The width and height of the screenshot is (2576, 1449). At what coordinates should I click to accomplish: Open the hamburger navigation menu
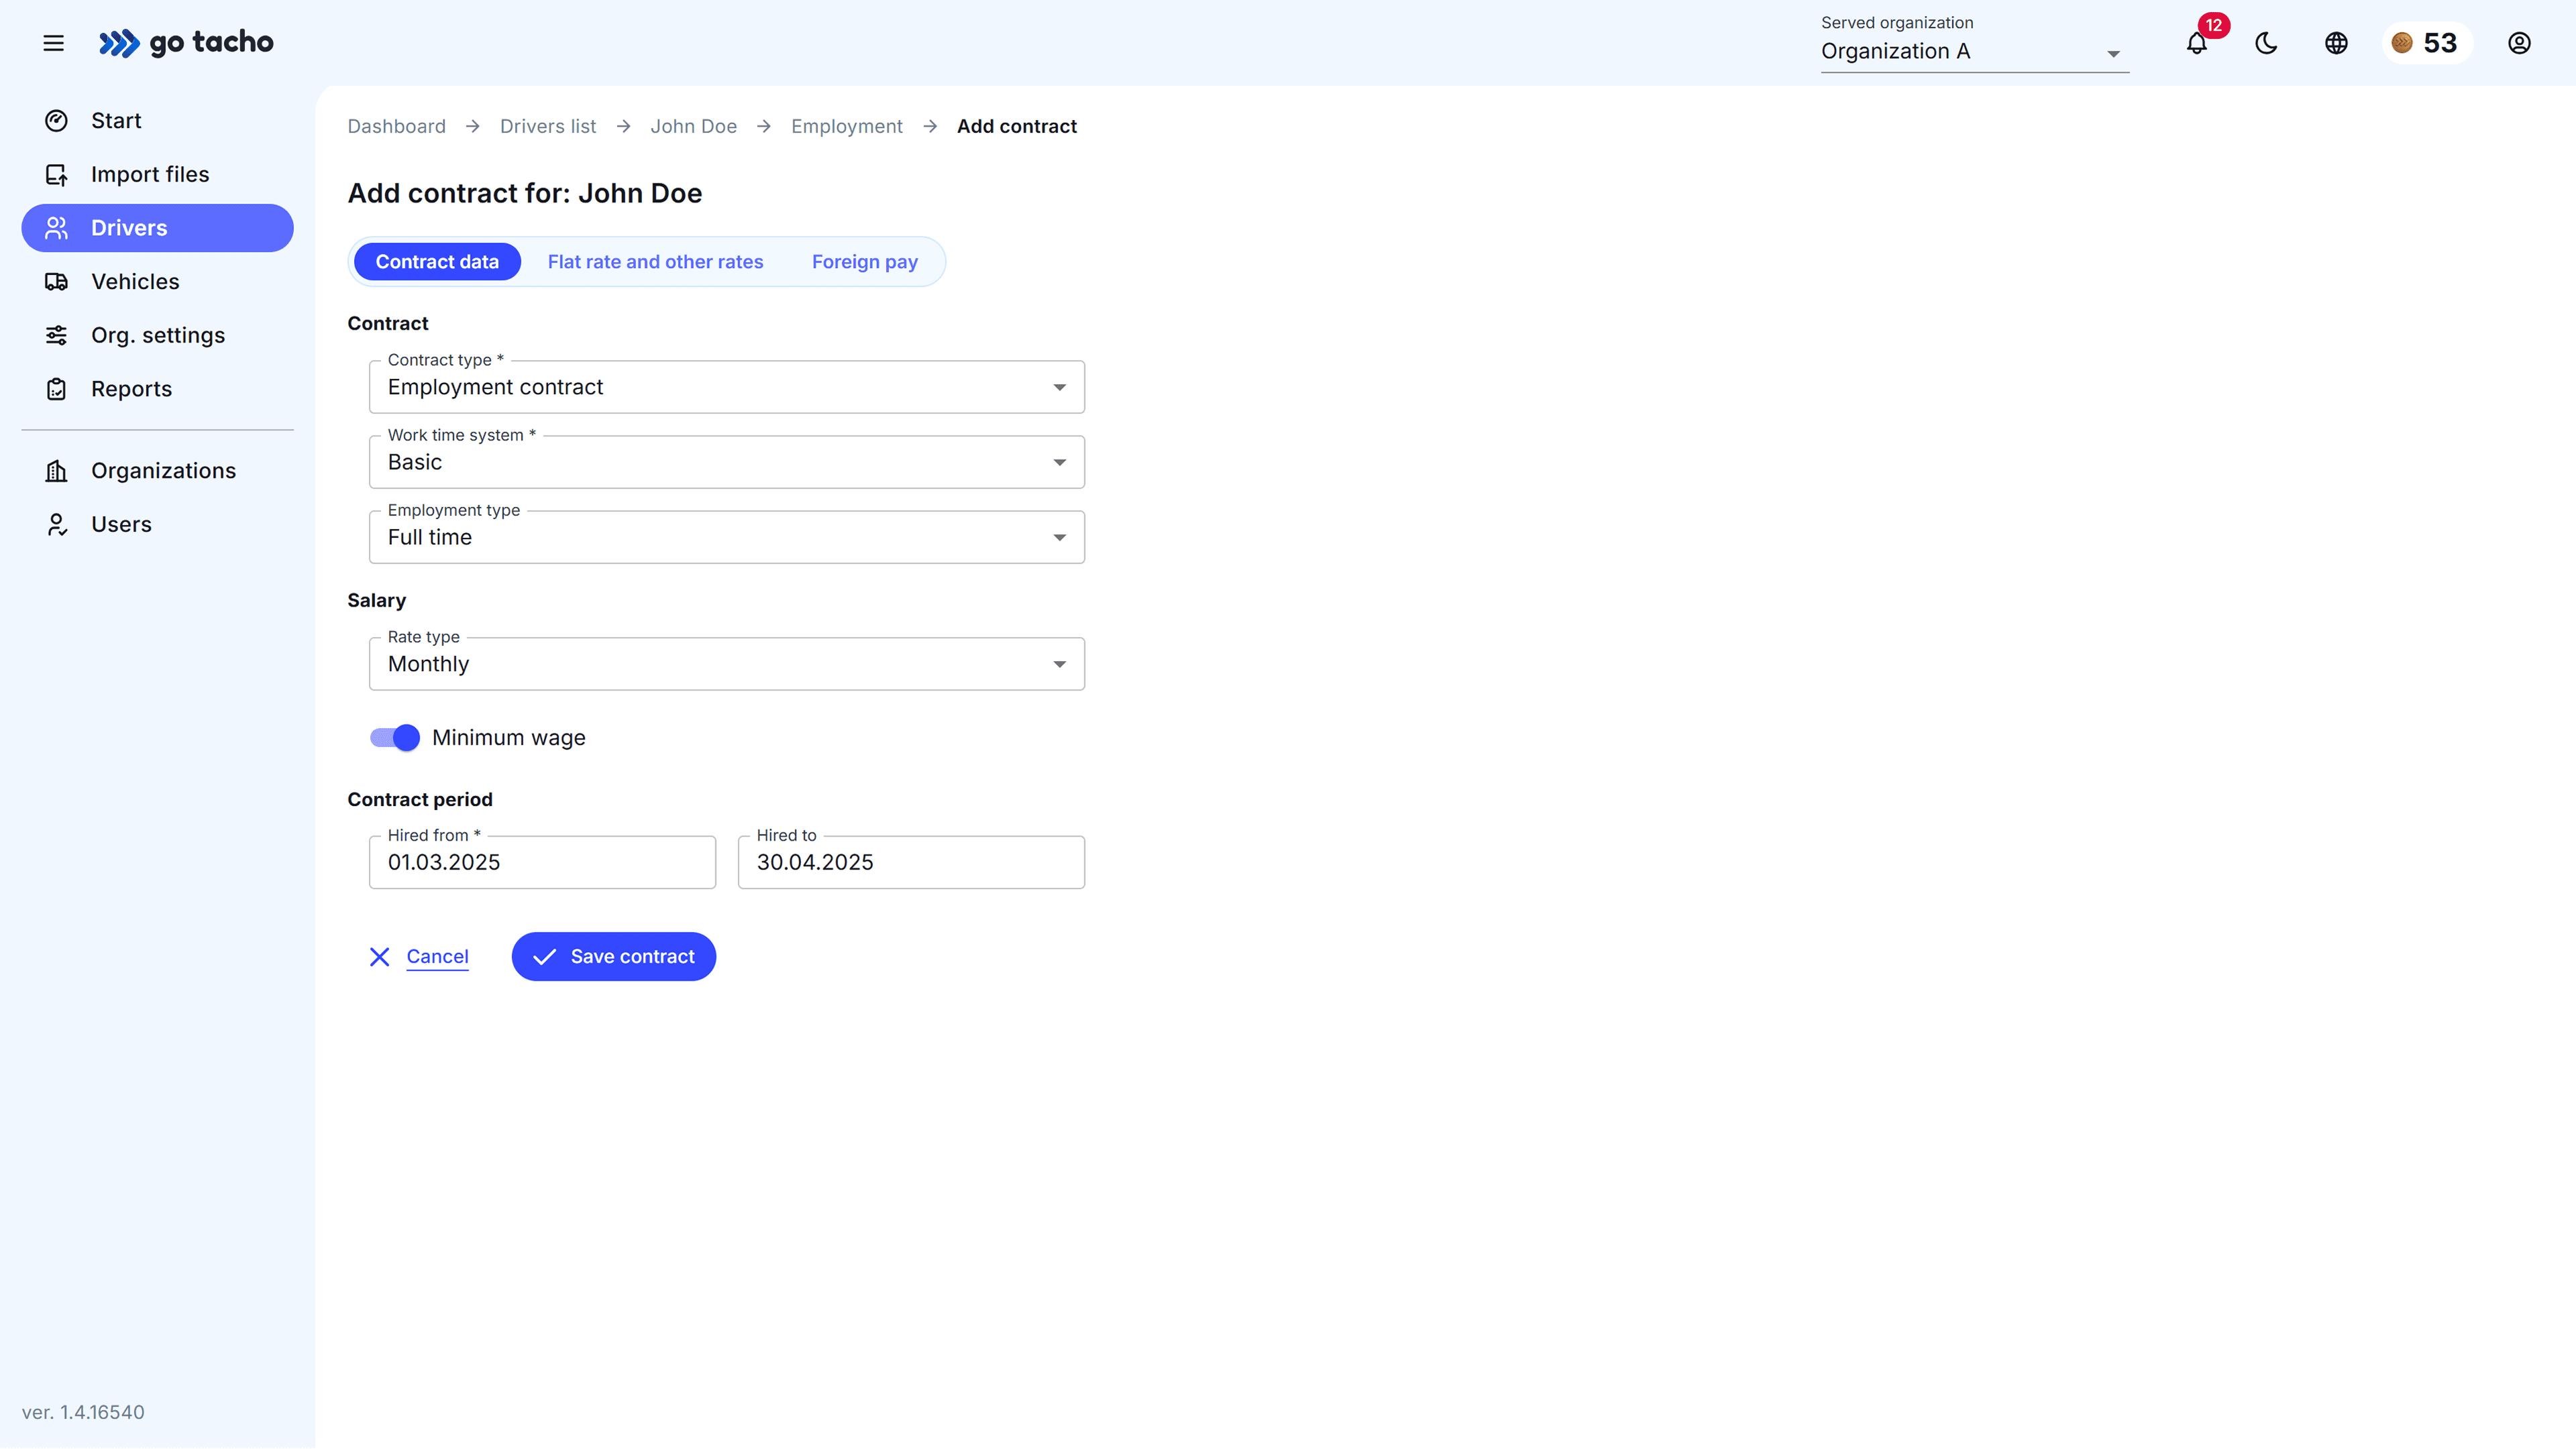click(x=54, y=43)
